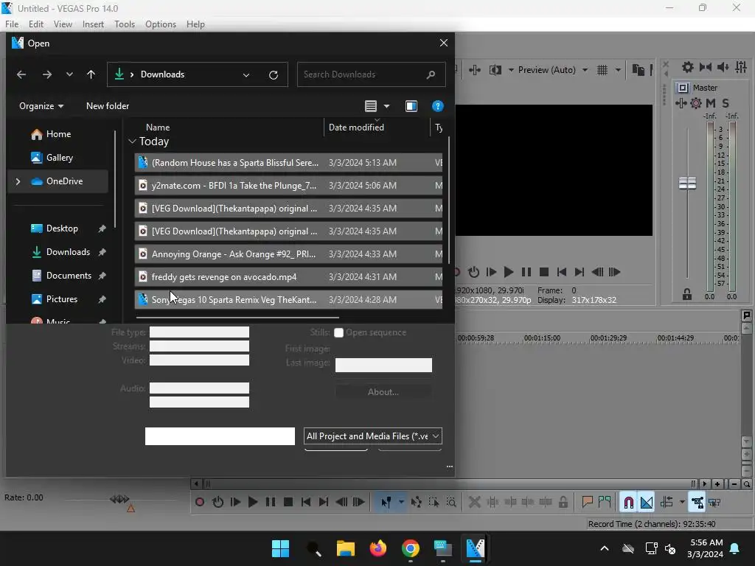
Task: Click the Lock event padlock icon
Action: [563, 502]
